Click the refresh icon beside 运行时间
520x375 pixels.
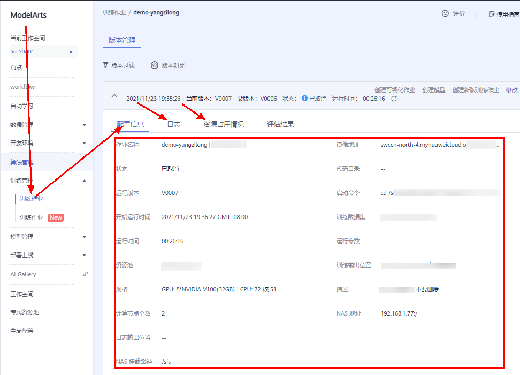[x=394, y=99]
